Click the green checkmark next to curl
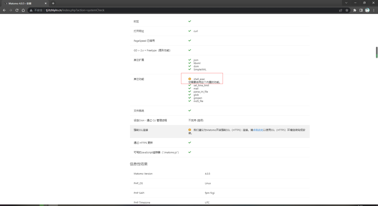 (190, 31)
